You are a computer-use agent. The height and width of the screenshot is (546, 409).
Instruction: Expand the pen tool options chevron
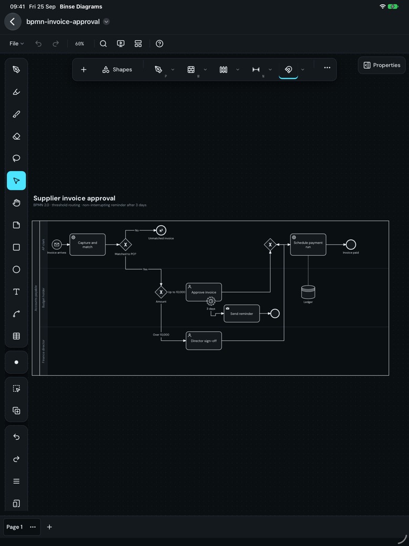click(x=173, y=70)
